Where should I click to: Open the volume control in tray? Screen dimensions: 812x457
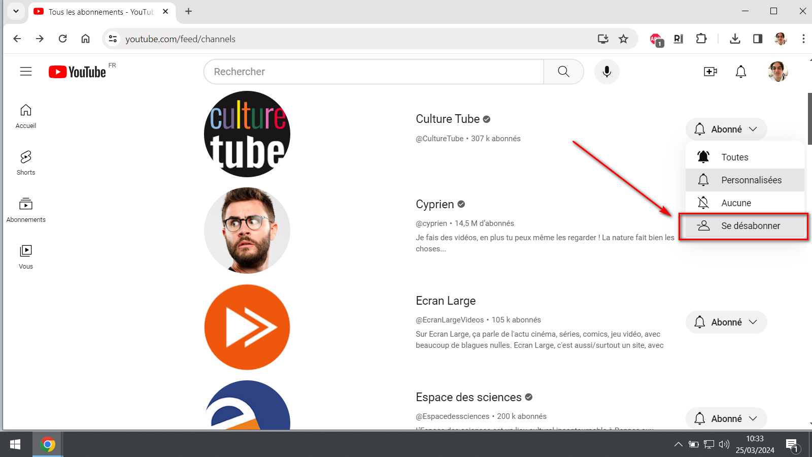pos(724,444)
